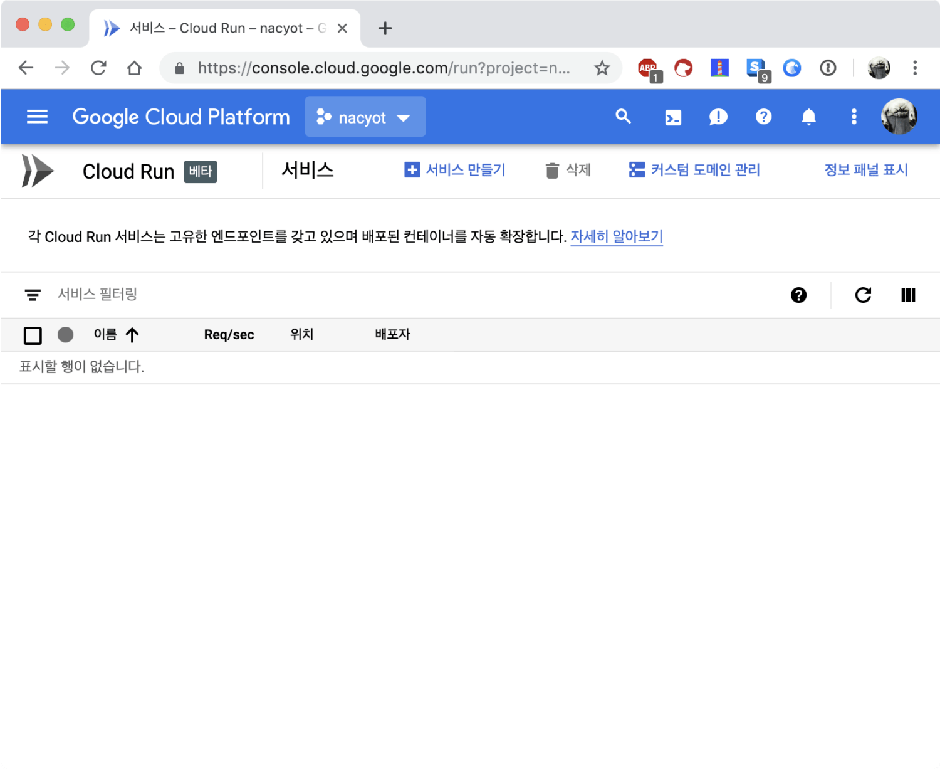Viewport: 940px width, 770px height.
Task: Bookmark this page with the star
Action: (602, 68)
